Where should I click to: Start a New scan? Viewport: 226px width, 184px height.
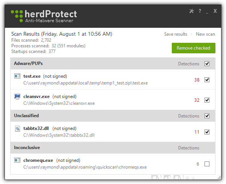[x=205, y=34]
